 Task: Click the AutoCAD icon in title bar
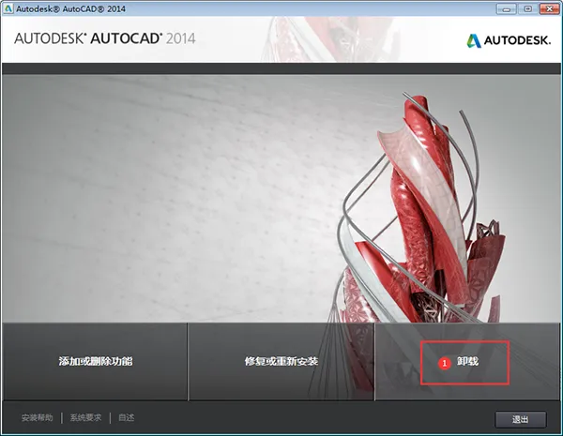[8, 8]
